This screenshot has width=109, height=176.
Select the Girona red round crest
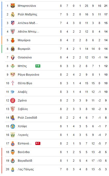coord(13,100)
